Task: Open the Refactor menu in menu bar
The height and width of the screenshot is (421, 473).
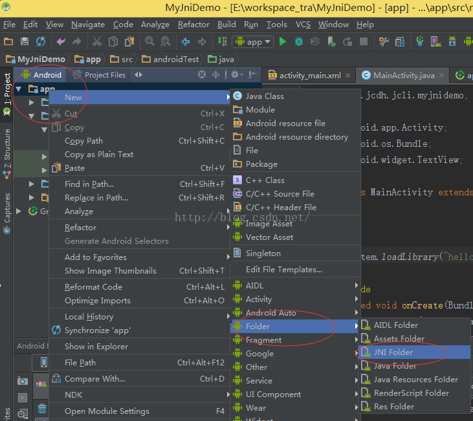Action: (x=193, y=25)
